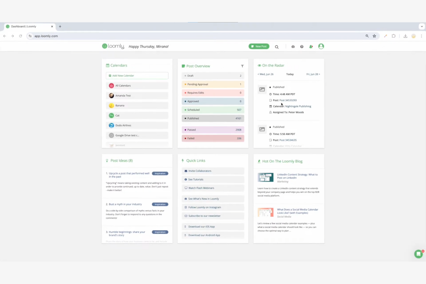Open the gift/what's new icon
This screenshot has width=426, height=284.
coord(293,47)
